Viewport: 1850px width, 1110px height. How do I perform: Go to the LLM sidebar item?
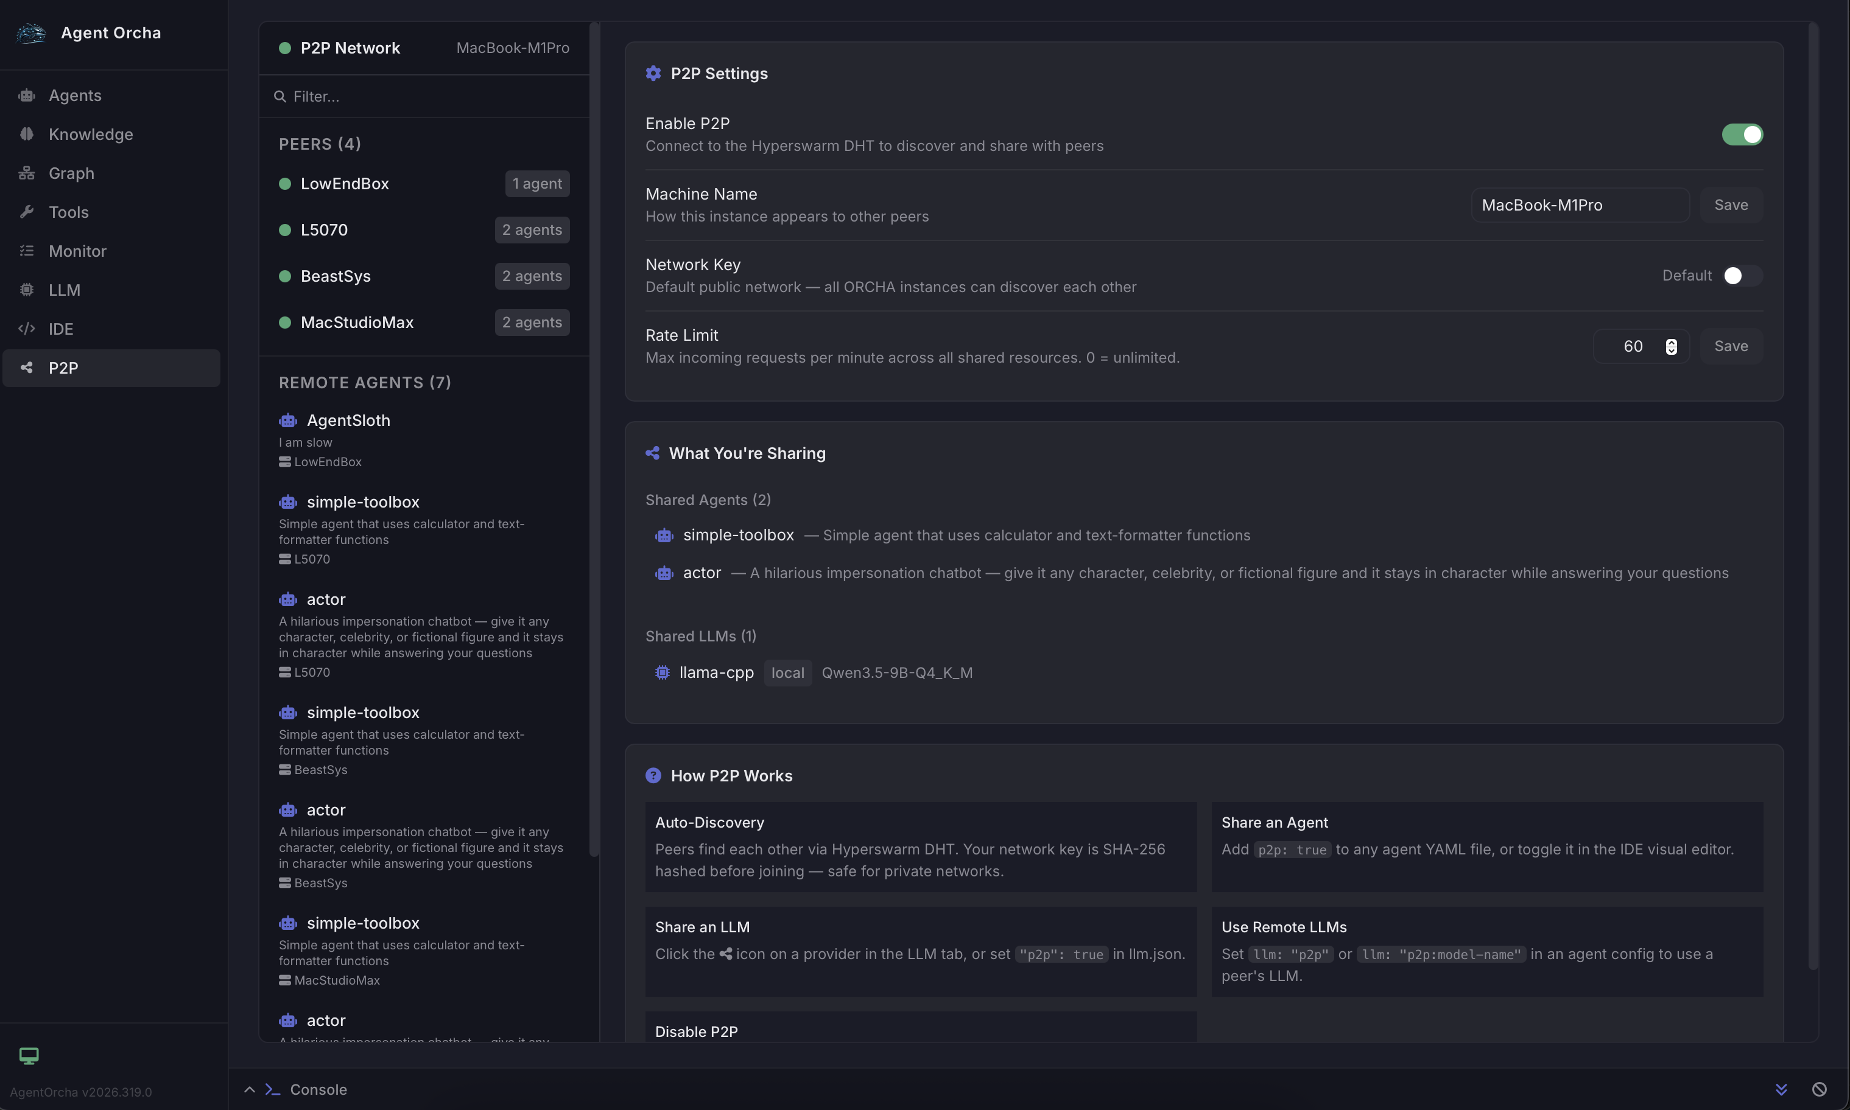65,290
